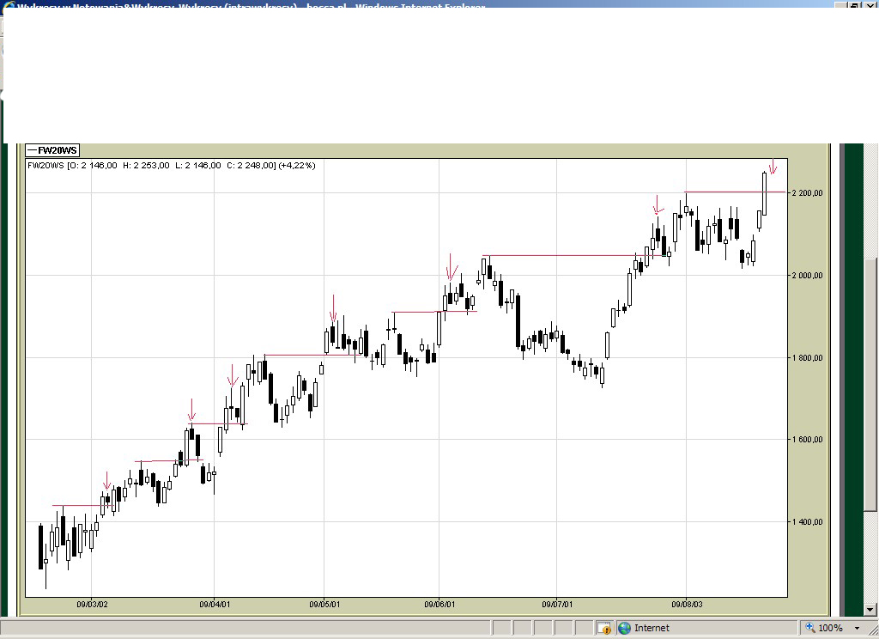
Task: Click the vertical scrollbar down arrow
Action: (870, 609)
